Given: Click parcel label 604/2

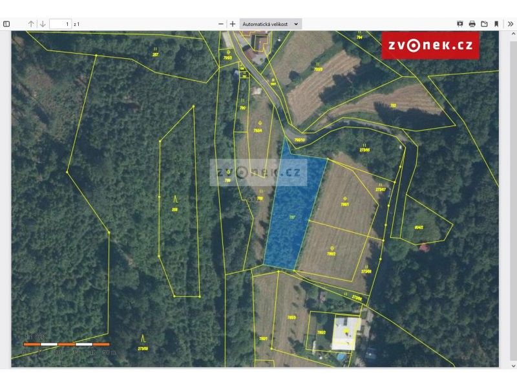Looking at the screenshot, I should pyautogui.click(x=419, y=227).
